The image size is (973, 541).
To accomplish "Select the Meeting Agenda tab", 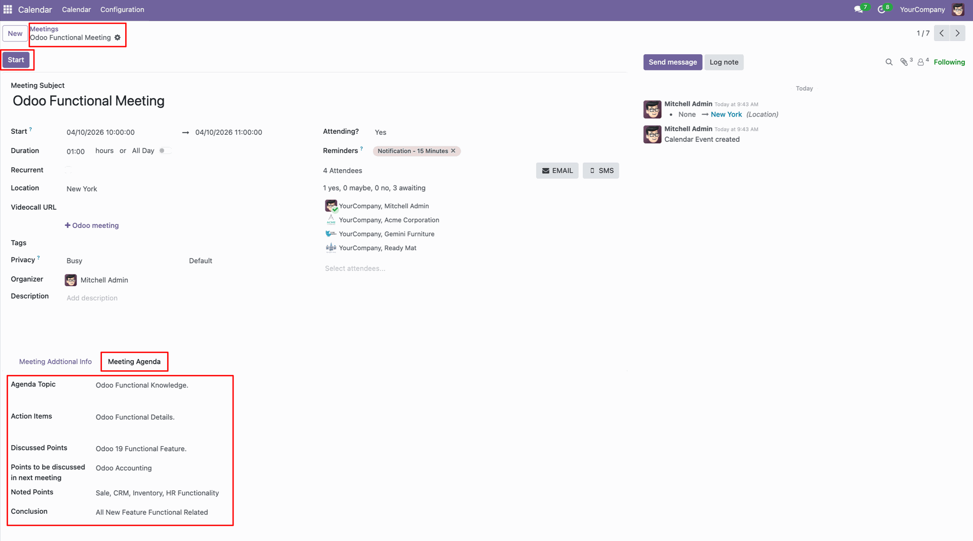I will [x=134, y=362].
